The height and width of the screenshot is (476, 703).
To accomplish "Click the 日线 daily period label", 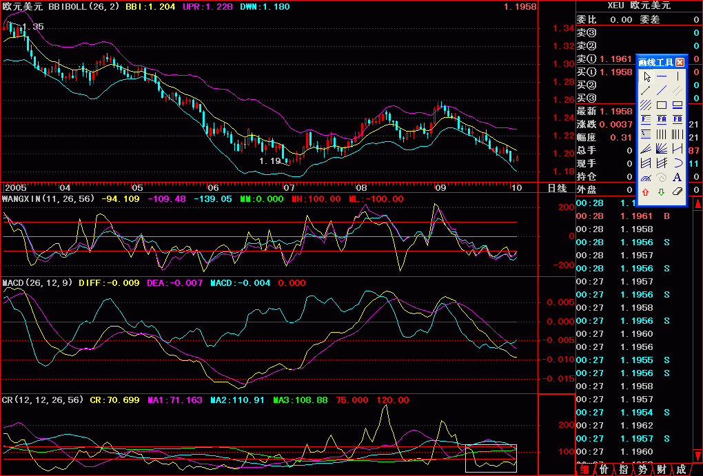I will (x=556, y=187).
